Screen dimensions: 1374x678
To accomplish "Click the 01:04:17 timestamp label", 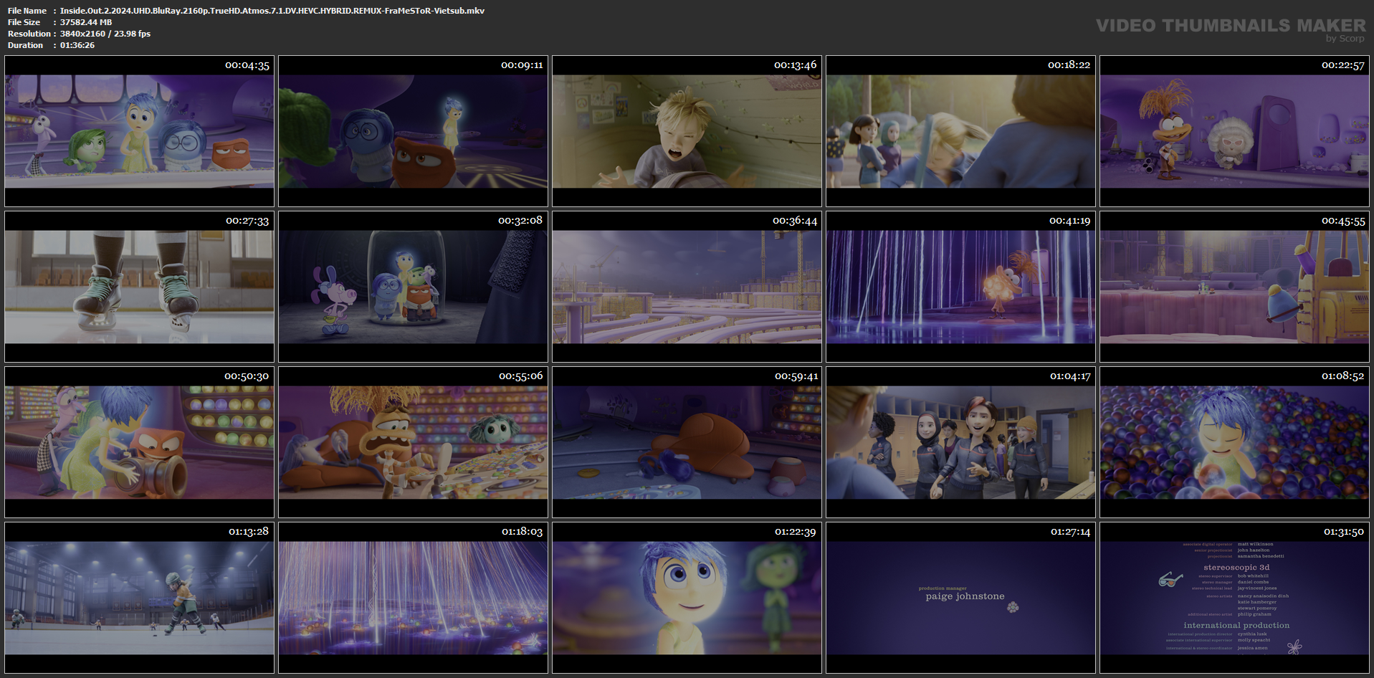I will pyautogui.click(x=1070, y=376).
